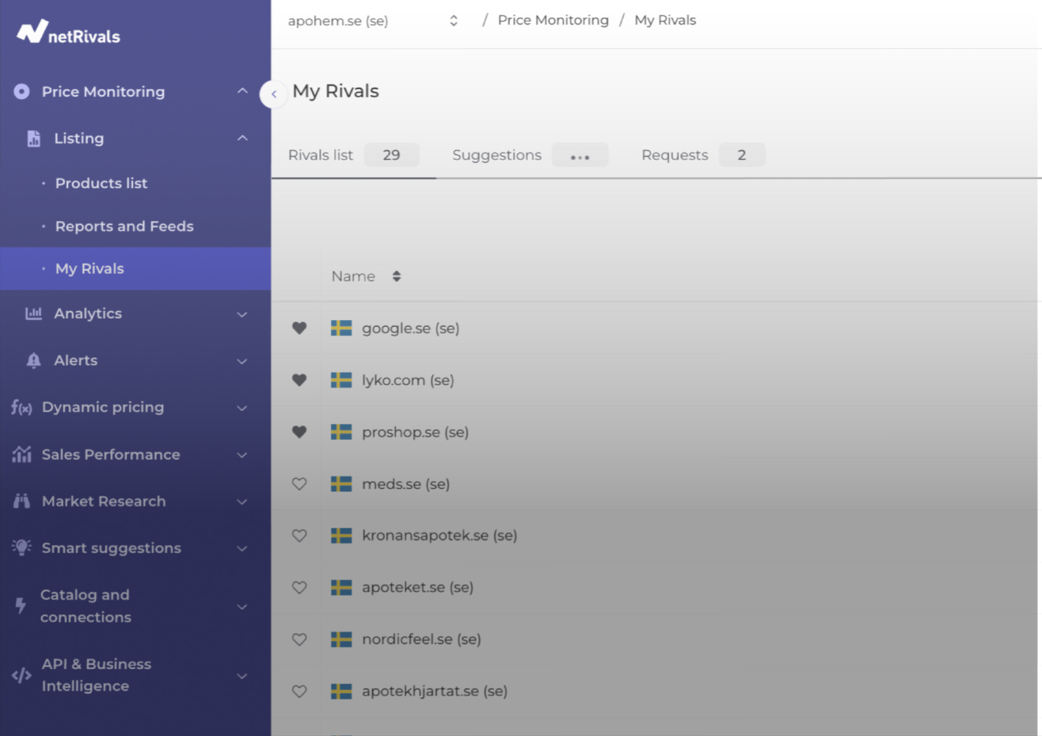Open the Requests tab
Screen dimensions: 1042x736
[x=674, y=155]
